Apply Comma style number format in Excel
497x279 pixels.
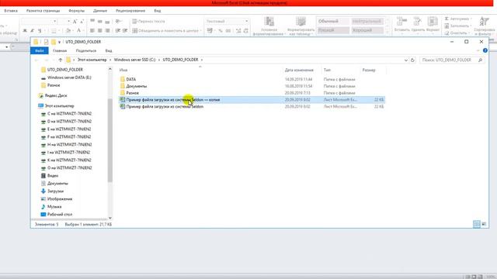pos(228,31)
